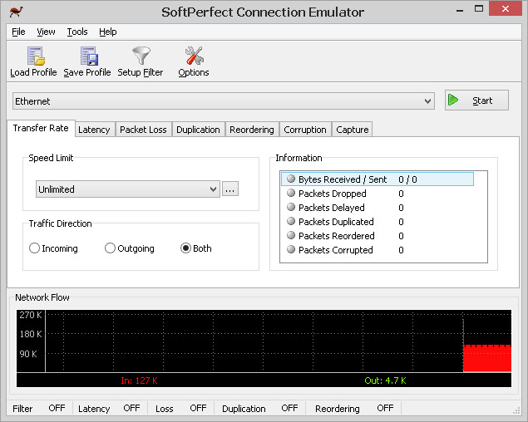528x422 pixels.
Task: Click the Start button text
Action: click(x=482, y=101)
